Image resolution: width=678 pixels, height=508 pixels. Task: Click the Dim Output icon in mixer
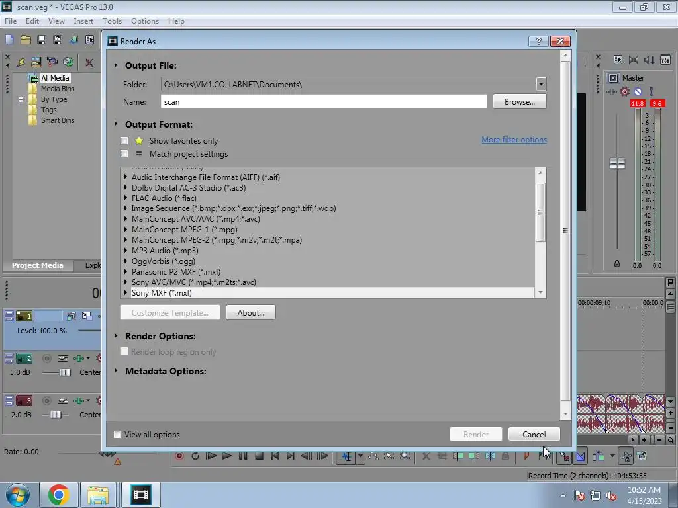tap(649, 60)
